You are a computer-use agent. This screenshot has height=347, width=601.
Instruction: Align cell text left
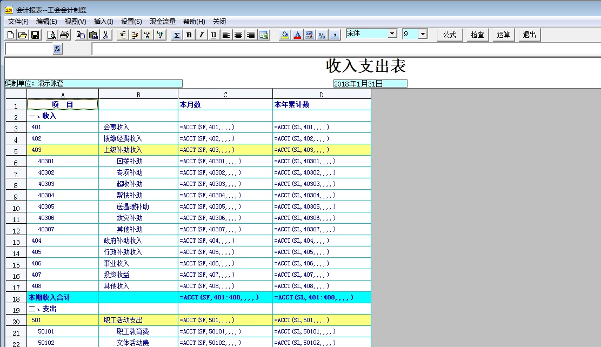coord(226,35)
